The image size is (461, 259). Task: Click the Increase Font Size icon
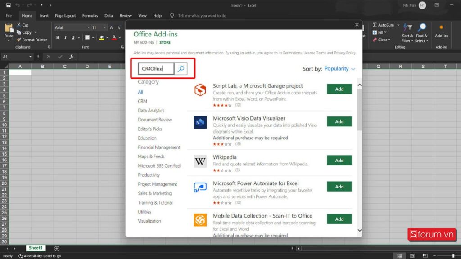pyautogui.click(x=112, y=27)
